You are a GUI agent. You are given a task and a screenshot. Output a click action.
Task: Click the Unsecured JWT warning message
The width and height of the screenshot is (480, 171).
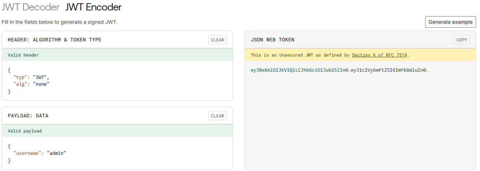[300, 55]
